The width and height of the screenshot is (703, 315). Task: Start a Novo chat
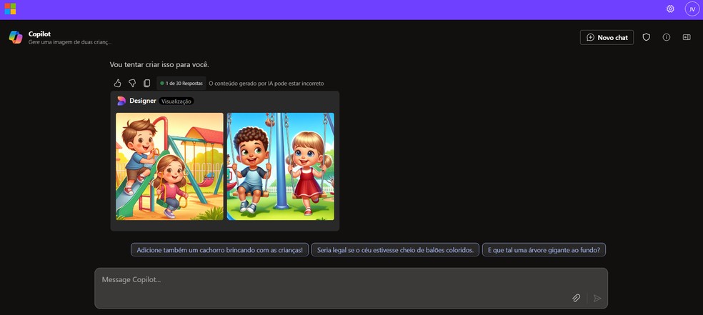tap(607, 38)
